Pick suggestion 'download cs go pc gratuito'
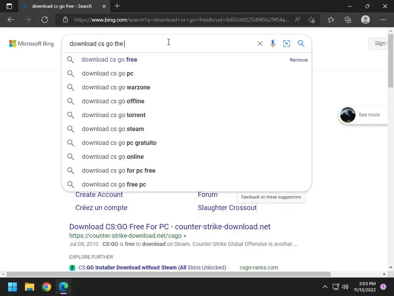This screenshot has width=394, height=296. 187,143
